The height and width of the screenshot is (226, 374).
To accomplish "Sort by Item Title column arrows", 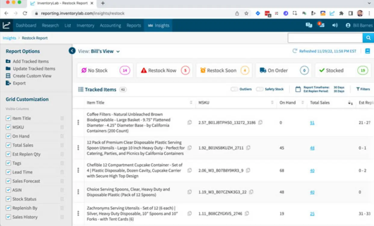I will [x=191, y=103].
